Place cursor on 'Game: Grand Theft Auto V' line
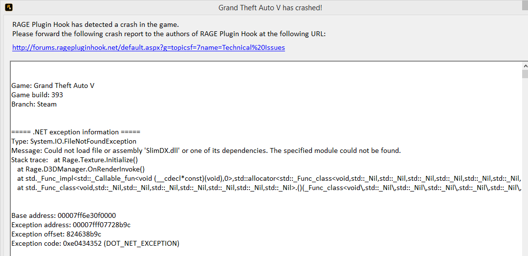The image size is (528, 256). coord(53,85)
